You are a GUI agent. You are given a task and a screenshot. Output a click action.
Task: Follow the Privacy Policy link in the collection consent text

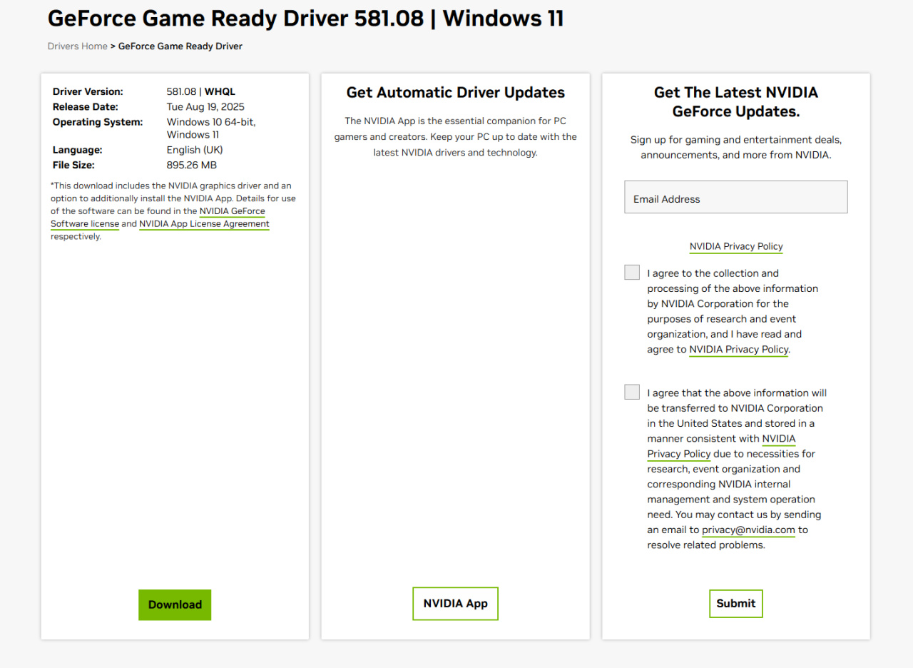(x=739, y=350)
